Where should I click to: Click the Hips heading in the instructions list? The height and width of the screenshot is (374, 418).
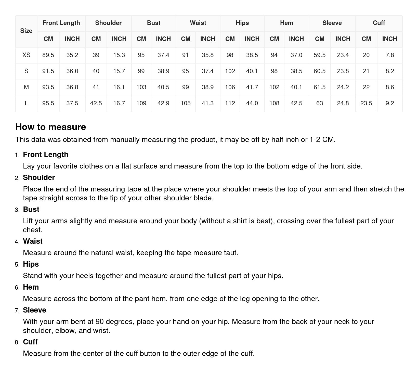[31, 264]
